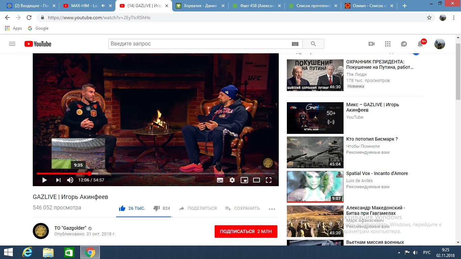
Task: Click ПОДЕЛИТЬСЯ share button
Action: click(198, 208)
